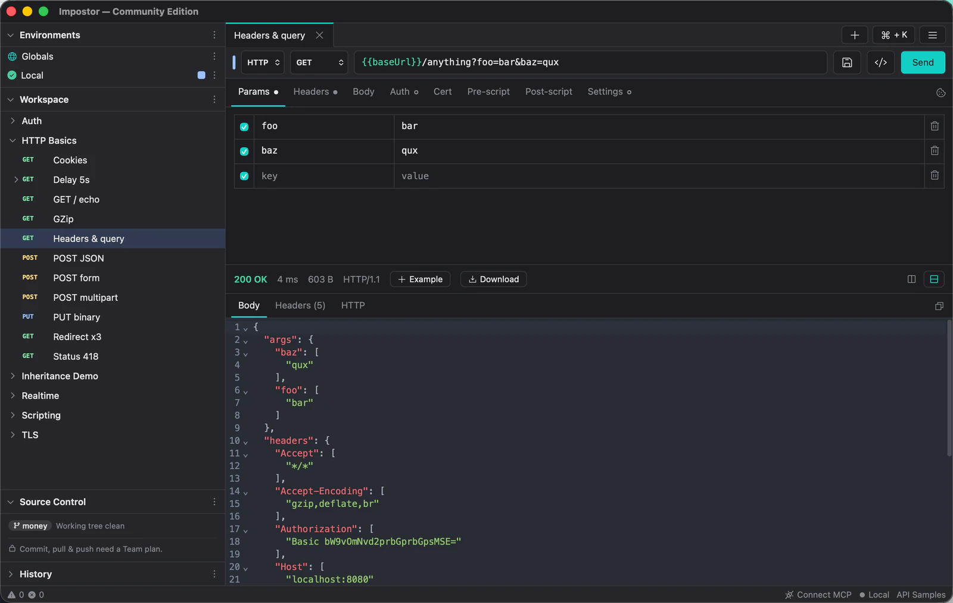This screenshot has height=603, width=953.
Task: Click the Globals globe icon
Action: (12, 57)
